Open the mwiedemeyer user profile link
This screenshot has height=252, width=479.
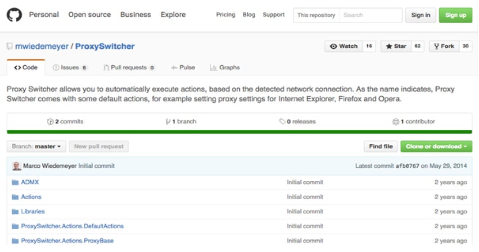point(42,46)
